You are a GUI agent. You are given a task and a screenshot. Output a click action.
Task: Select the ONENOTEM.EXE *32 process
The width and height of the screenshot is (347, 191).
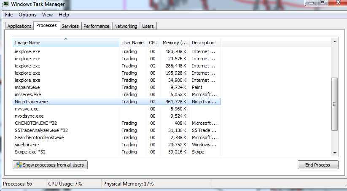[117, 123]
